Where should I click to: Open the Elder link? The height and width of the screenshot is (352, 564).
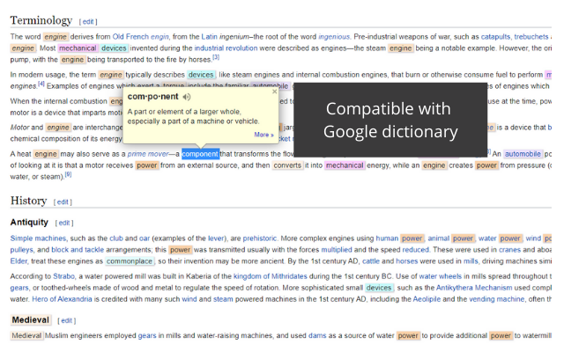click(x=19, y=261)
